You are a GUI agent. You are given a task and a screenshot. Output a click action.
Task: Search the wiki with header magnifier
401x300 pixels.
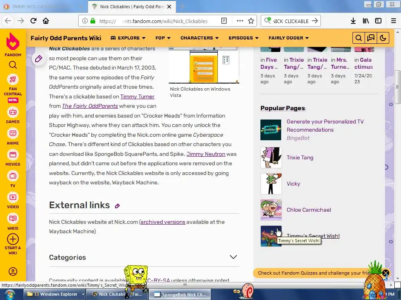click(359, 38)
